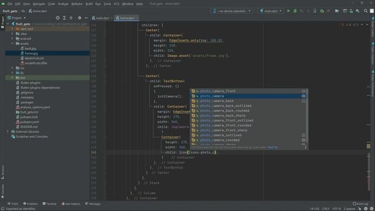Image resolution: width=375 pixels, height=211 pixels.
Task: Click the Attach debugger icon in toolbar
Action: (322, 11)
